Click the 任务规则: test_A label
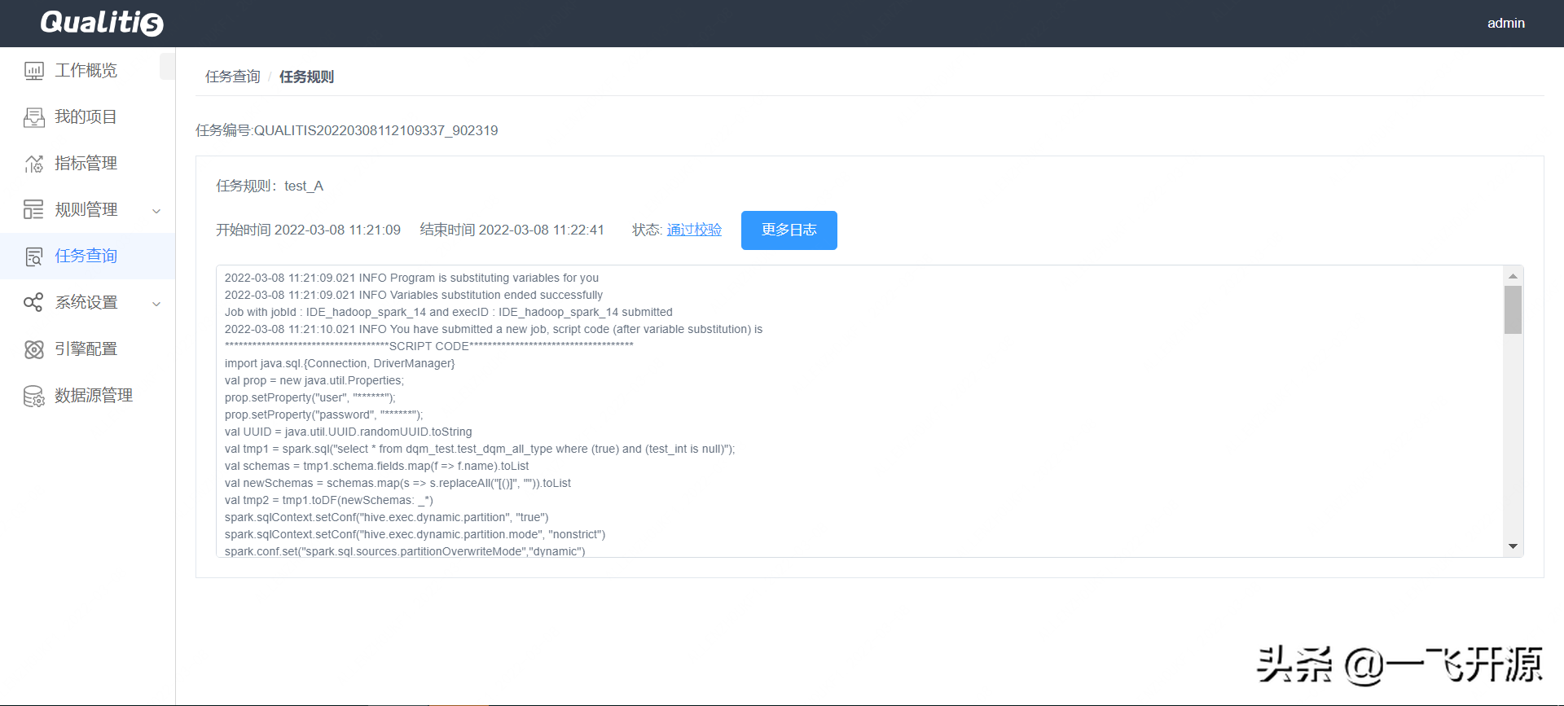This screenshot has width=1564, height=706. pos(270,186)
